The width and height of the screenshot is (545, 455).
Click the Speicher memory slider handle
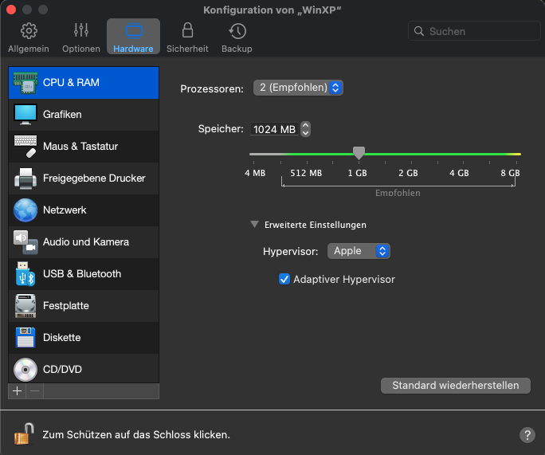tap(359, 152)
